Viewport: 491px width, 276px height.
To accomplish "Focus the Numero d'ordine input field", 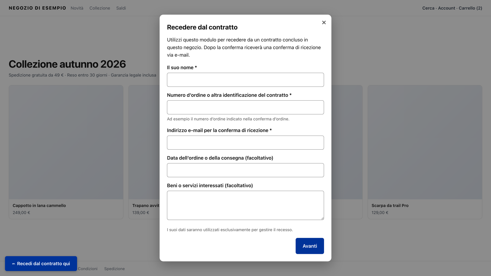I will point(245,107).
